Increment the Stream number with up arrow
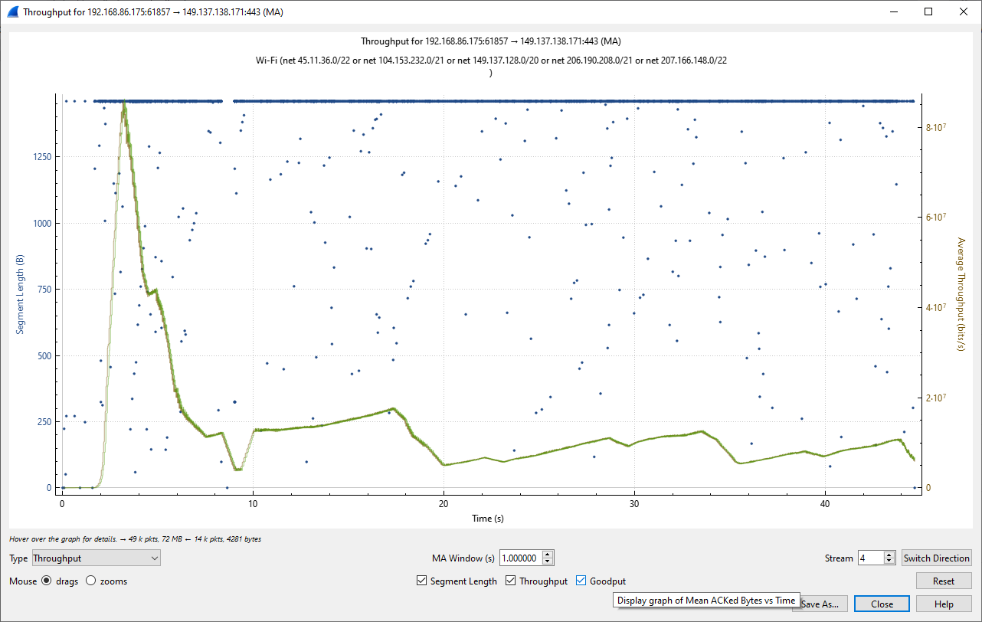Viewport: 982px width, 622px height. pyautogui.click(x=889, y=555)
